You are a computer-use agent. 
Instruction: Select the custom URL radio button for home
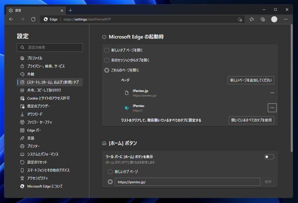point(110,182)
